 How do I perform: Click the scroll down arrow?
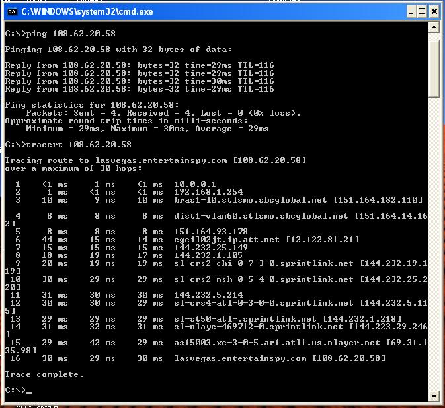tap(434, 395)
